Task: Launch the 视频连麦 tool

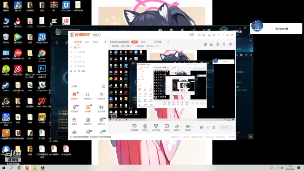Action: coord(74,108)
